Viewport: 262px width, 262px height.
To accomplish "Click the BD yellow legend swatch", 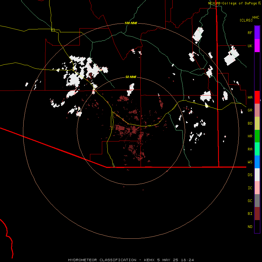I will coord(257,123).
